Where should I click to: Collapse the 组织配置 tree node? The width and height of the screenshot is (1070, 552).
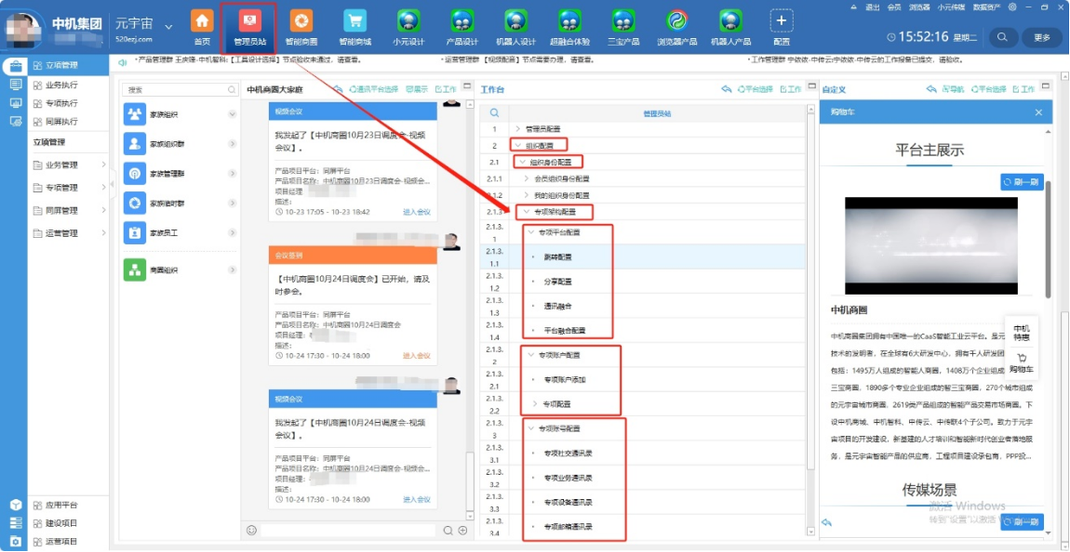[518, 145]
